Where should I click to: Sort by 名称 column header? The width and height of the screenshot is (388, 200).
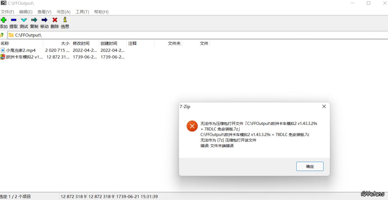[22, 43]
